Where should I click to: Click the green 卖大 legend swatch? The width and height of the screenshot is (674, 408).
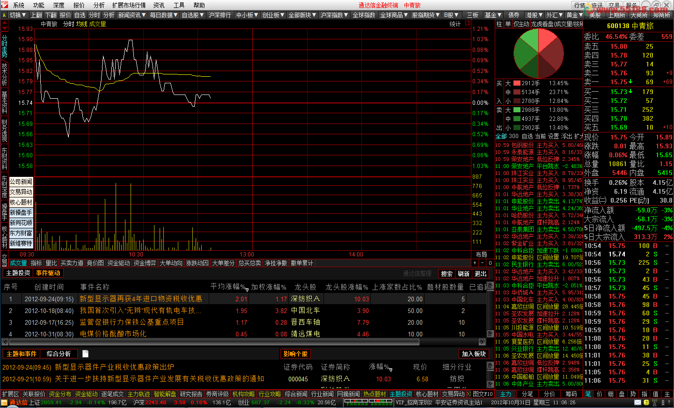tap(517, 110)
